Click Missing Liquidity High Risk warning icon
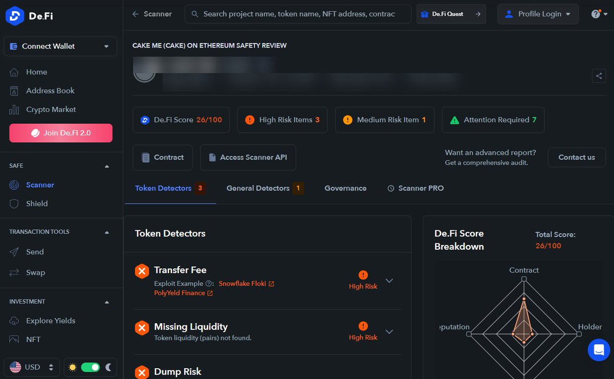This screenshot has width=614, height=379. (363, 326)
